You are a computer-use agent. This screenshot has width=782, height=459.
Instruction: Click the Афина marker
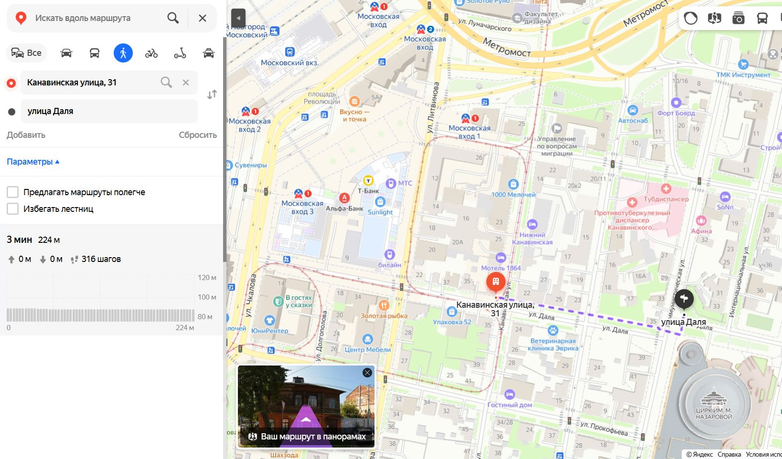pyautogui.click(x=701, y=220)
